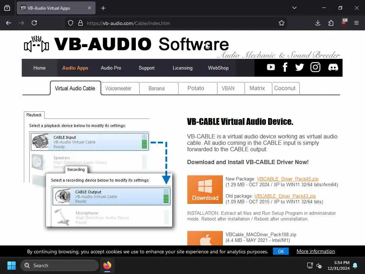
Task: Open the More information cookie link
Action: coord(316,252)
